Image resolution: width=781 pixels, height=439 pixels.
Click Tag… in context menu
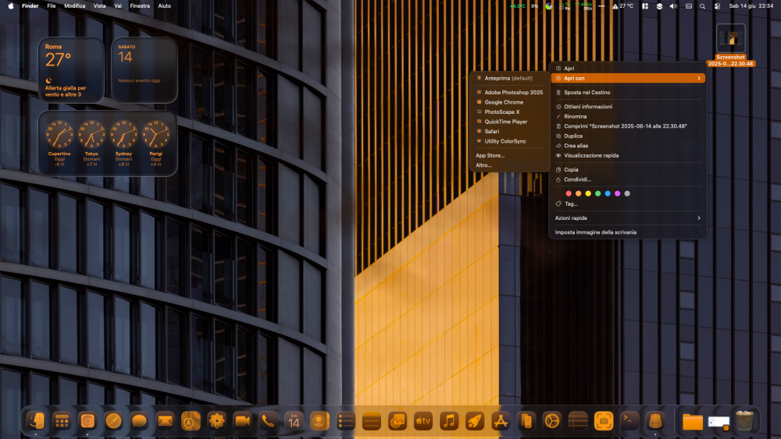point(628,204)
